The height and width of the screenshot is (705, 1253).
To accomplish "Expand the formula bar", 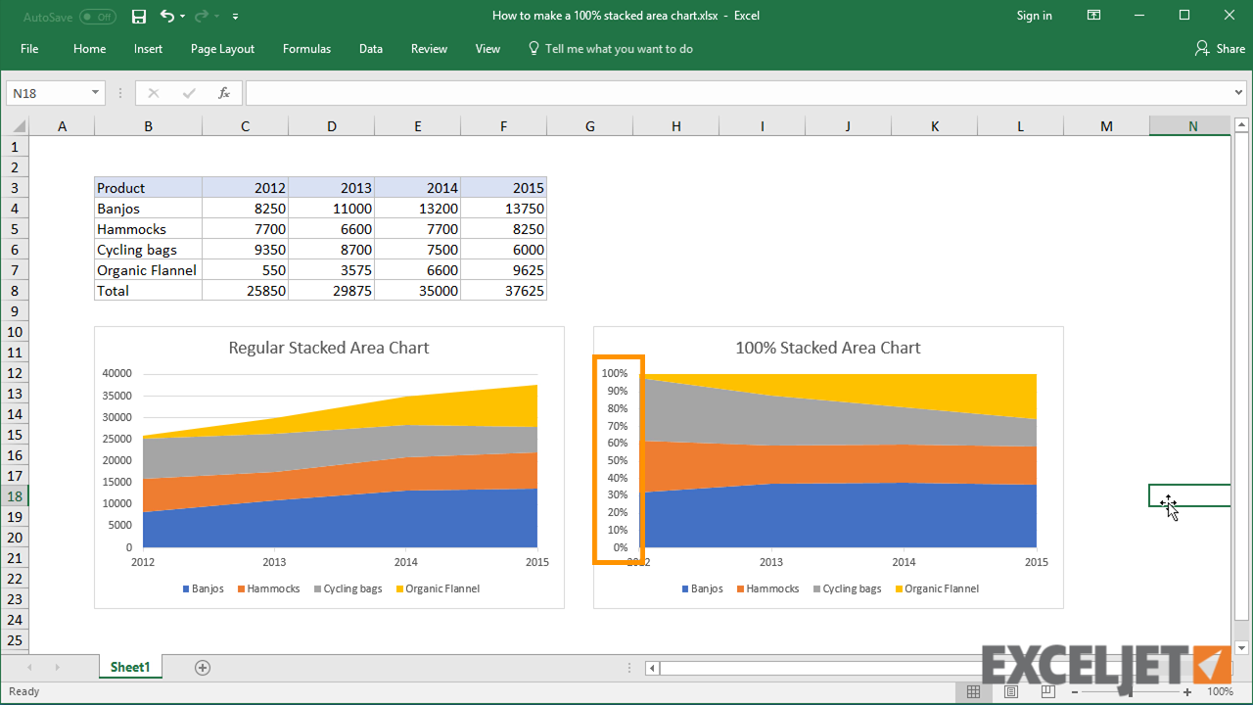I will coord(1239,93).
